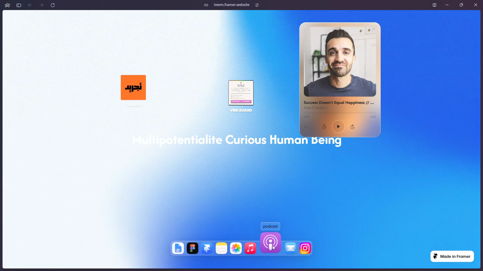Minimize the browser window

click(447, 5)
